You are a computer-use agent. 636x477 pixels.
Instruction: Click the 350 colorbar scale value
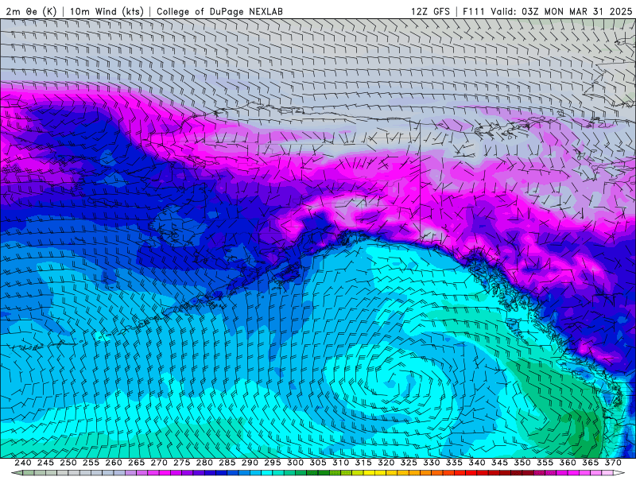(x=522, y=463)
